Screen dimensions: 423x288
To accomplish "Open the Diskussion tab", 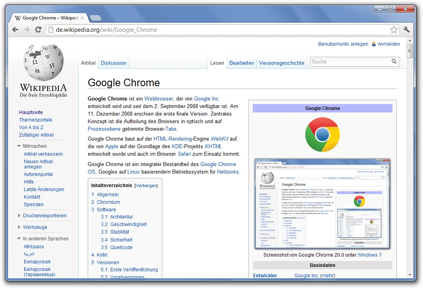I will click(x=113, y=63).
